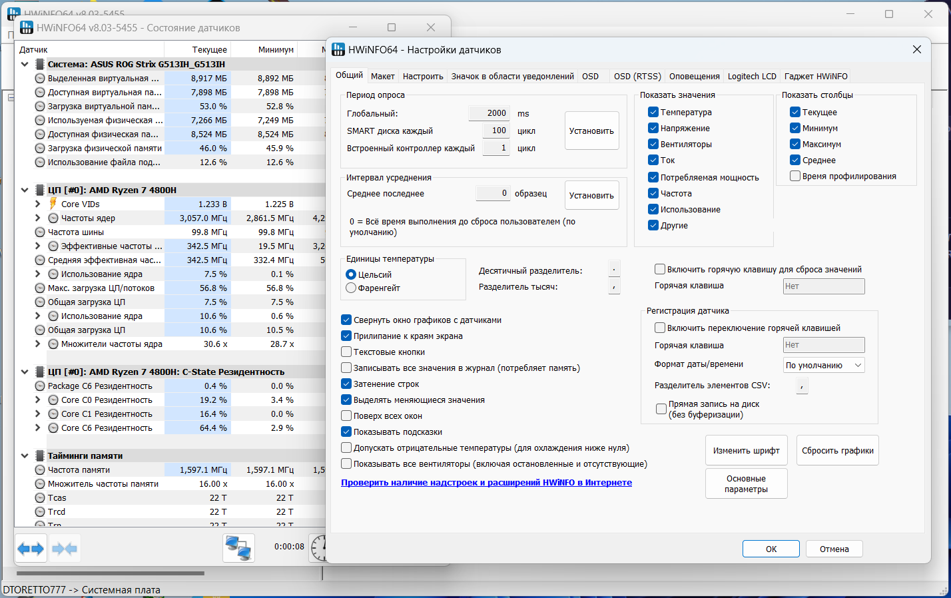Image resolution: width=951 pixels, height=598 pixels.
Task: Click Установить button for polling period
Action: pyautogui.click(x=591, y=131)
